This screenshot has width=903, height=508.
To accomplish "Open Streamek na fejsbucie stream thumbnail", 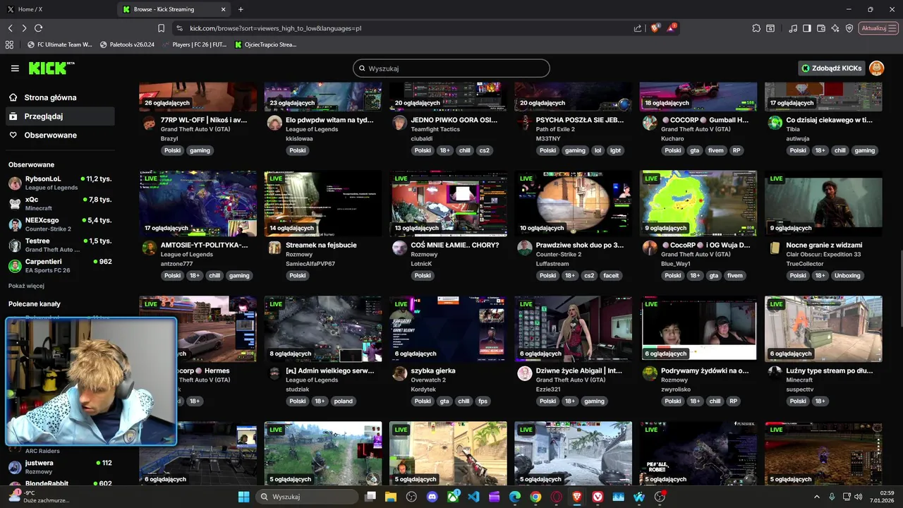I will (x=323, y=203).
